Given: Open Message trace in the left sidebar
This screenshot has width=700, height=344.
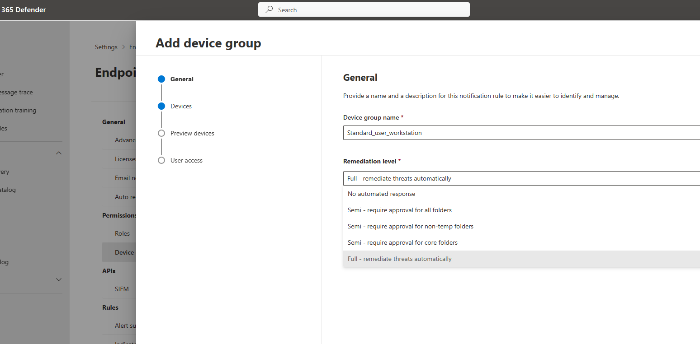Looking at the screenshot, I should tap(16, 92).
